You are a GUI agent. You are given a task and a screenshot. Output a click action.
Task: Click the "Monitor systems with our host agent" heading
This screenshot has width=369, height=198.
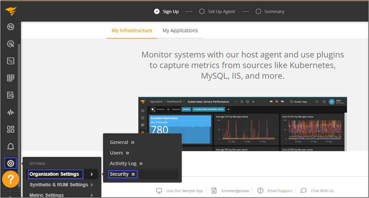point(243,65)
